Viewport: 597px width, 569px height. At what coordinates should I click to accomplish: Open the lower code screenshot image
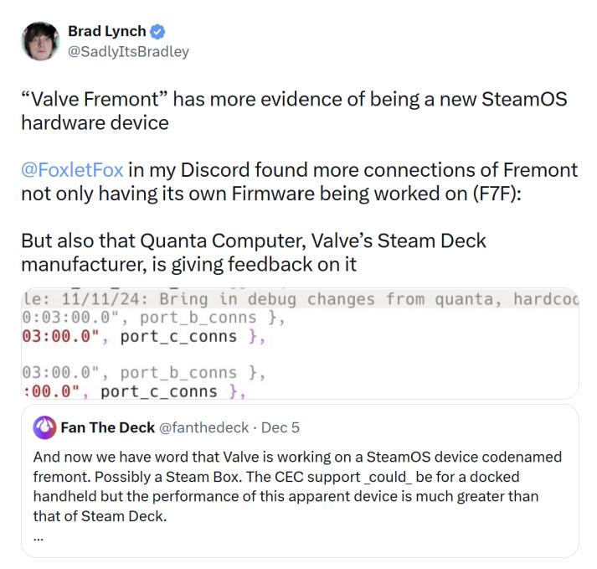point(300,380)
